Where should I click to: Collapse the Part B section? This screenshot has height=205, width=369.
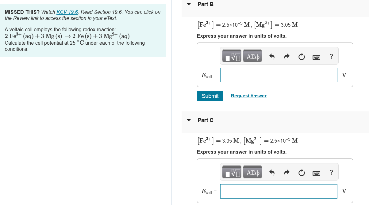pyautogui.click(x=188, y=4)
